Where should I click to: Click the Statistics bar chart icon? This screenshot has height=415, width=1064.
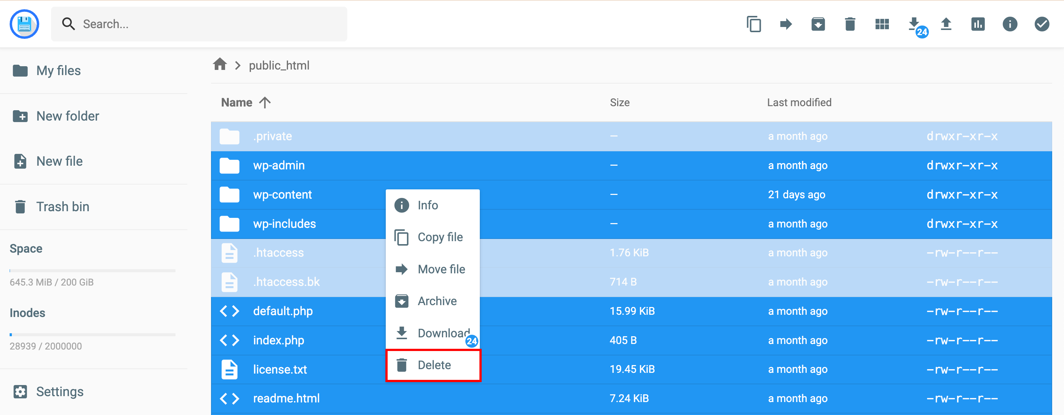pos(978,24)
